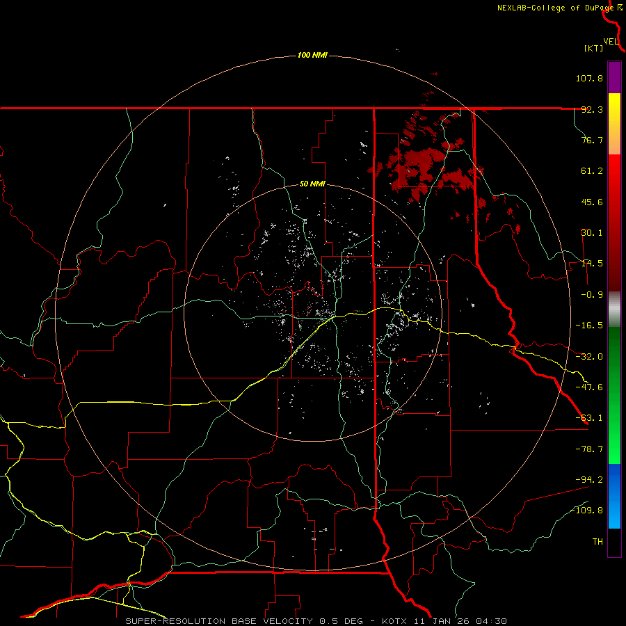Image resolution: width=626 pixels, height=626 pixels.
Task: Click the 50 NMI range ring label
Action: pyautogui.click(x=312, y=184)
